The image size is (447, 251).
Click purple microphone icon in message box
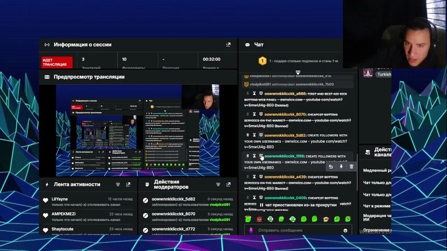(x=251, y=230)
